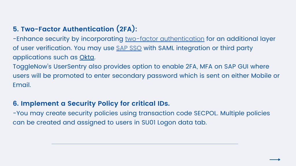This screenshot has height=166, width=296.
Task: Click the Two-Factor Authentication (2FA) heading
Action: 75,29
